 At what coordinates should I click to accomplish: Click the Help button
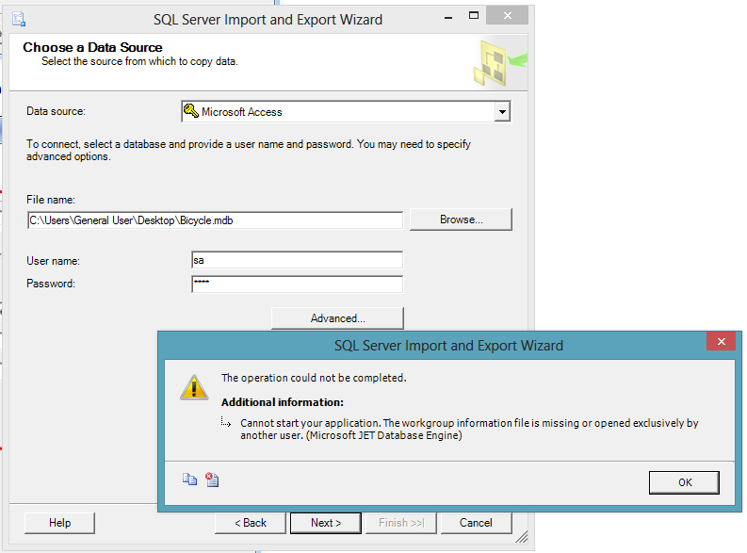pyautogui.click(x=59, y=523)
